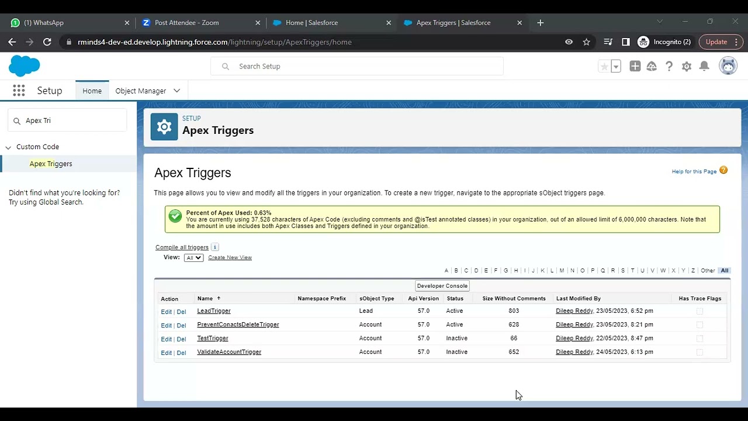Open the TestTrigger link

point(213,338)
